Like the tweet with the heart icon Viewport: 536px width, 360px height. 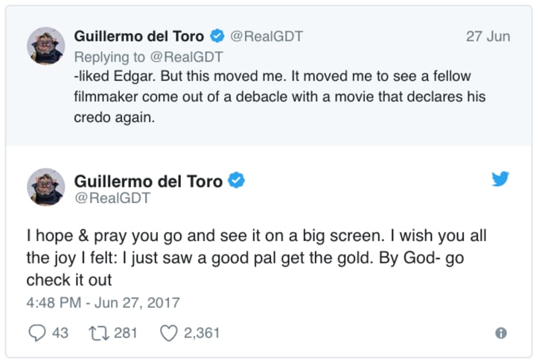pyautogui.click(x=169, y=332)
